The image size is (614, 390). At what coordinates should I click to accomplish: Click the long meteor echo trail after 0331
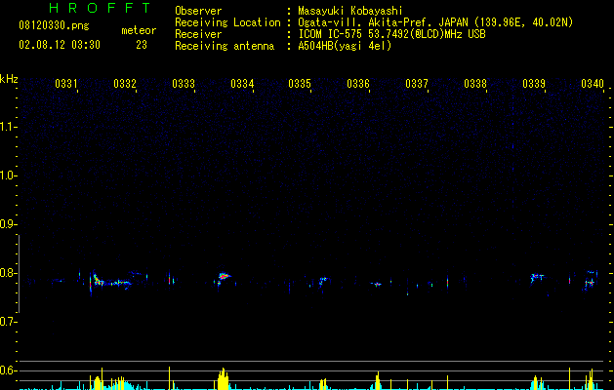[112, 282]
